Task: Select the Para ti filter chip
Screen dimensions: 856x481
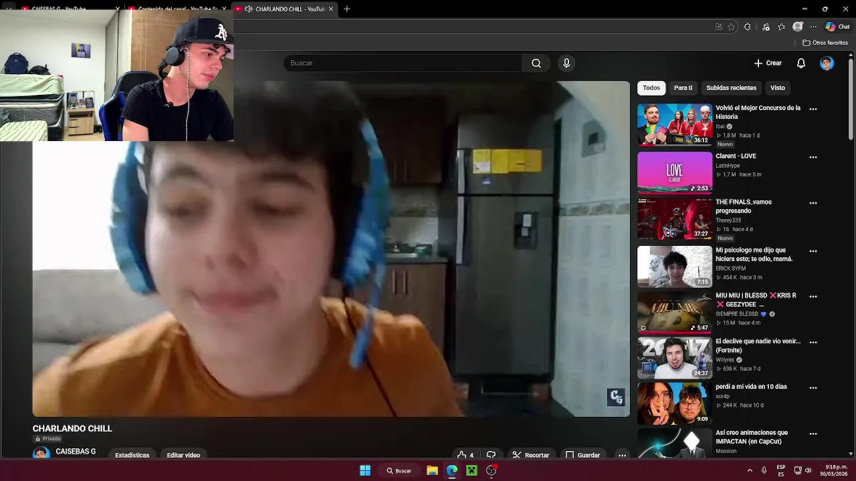Action: click(683, 88)
